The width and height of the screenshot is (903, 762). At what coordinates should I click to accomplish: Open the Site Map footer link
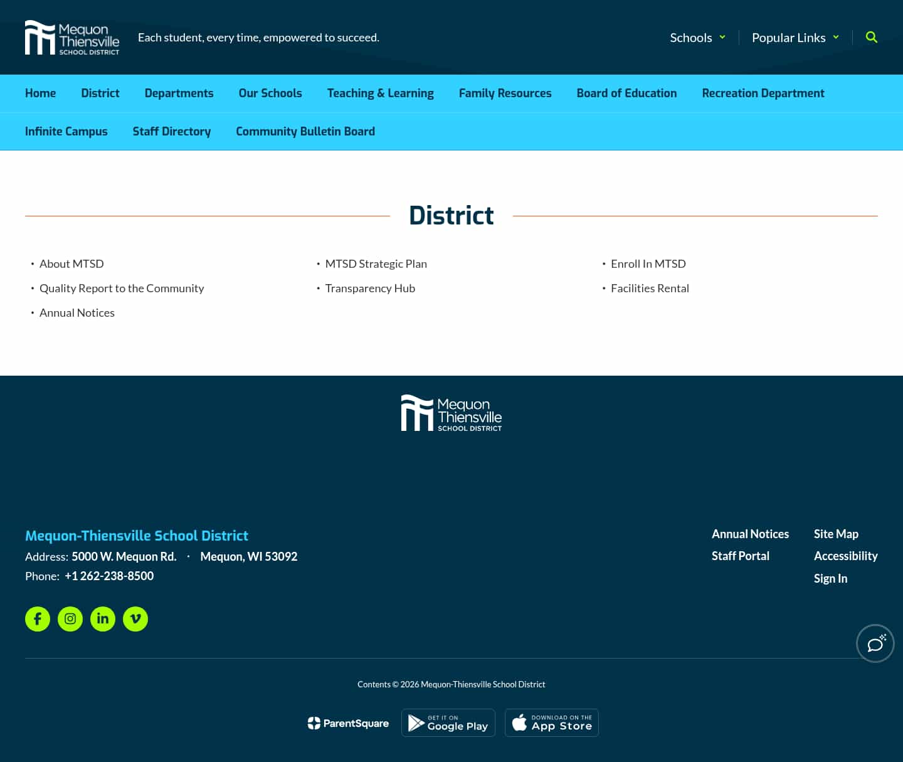tap(836, 534)
